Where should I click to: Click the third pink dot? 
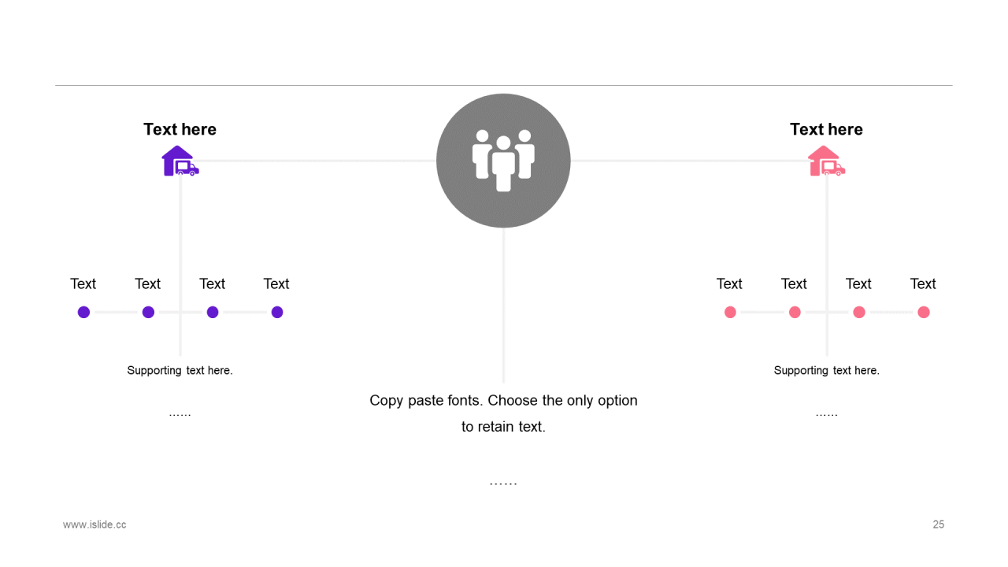click(859, 312)
